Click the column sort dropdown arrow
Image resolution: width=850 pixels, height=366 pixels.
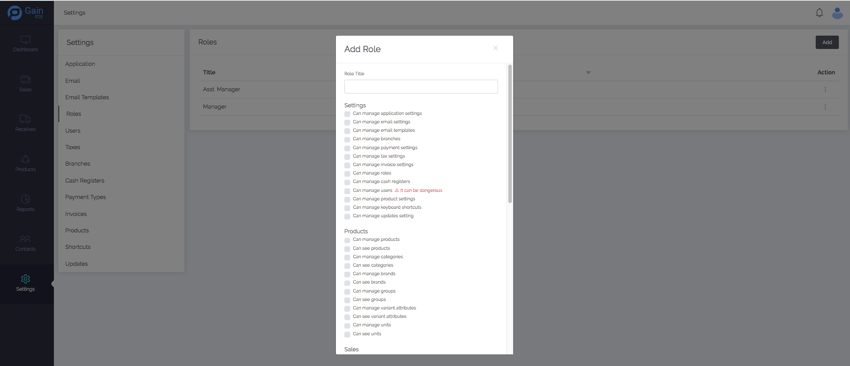588,73
